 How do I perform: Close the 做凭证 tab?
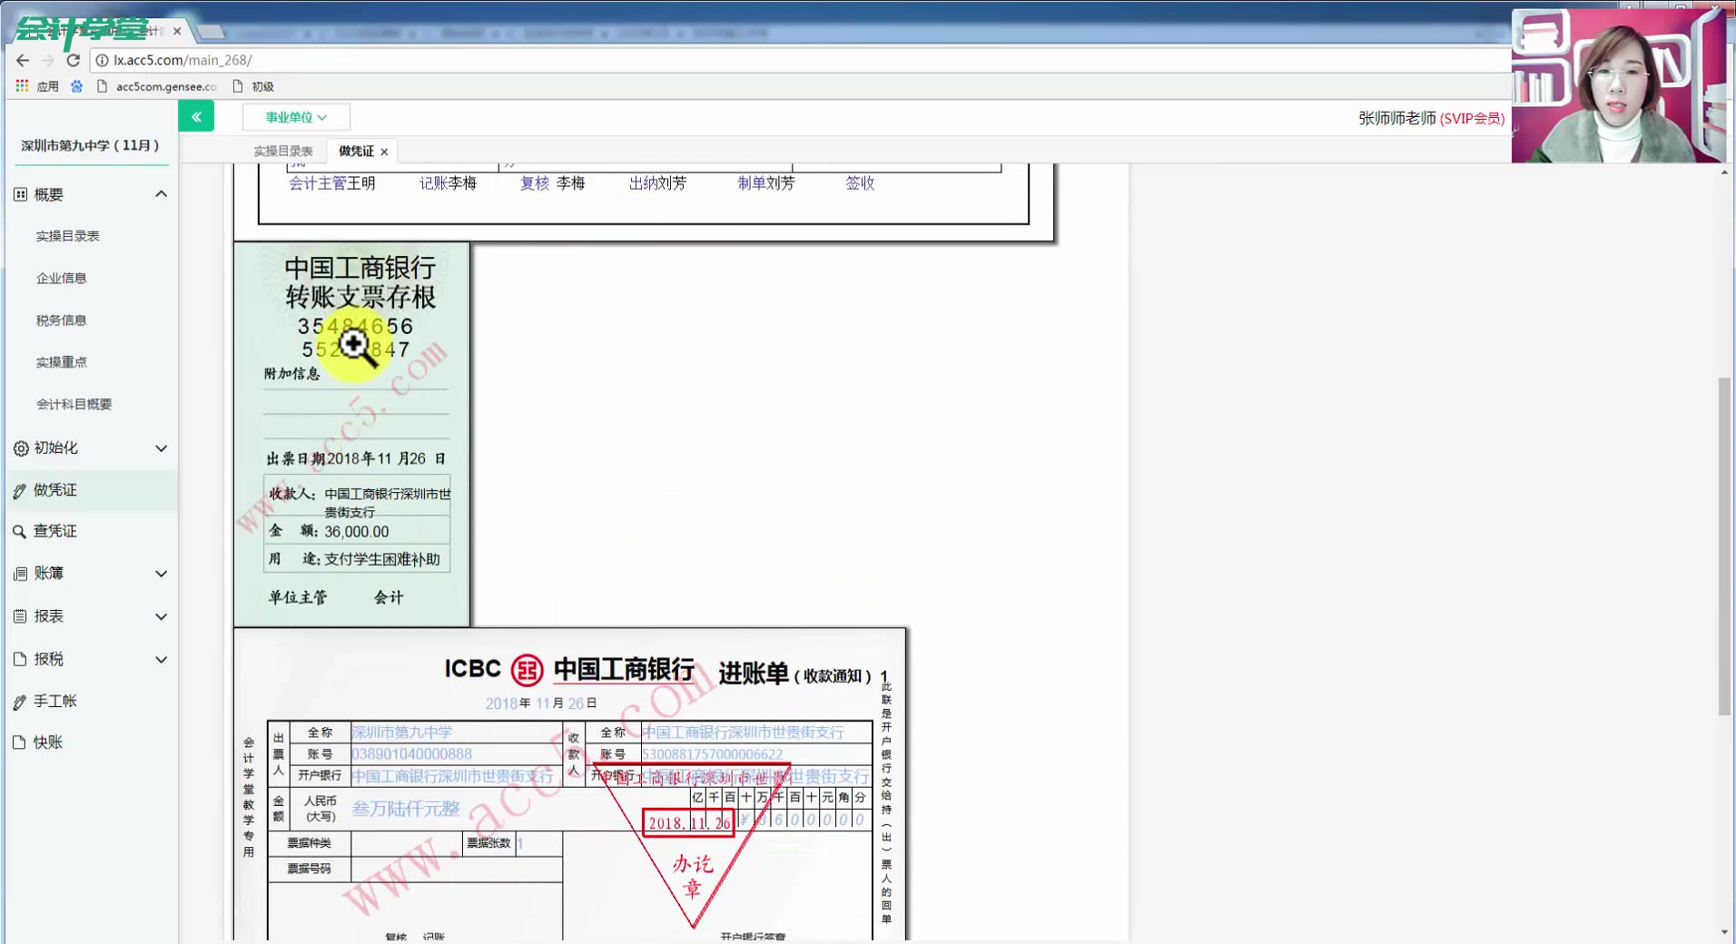(384, 152)
